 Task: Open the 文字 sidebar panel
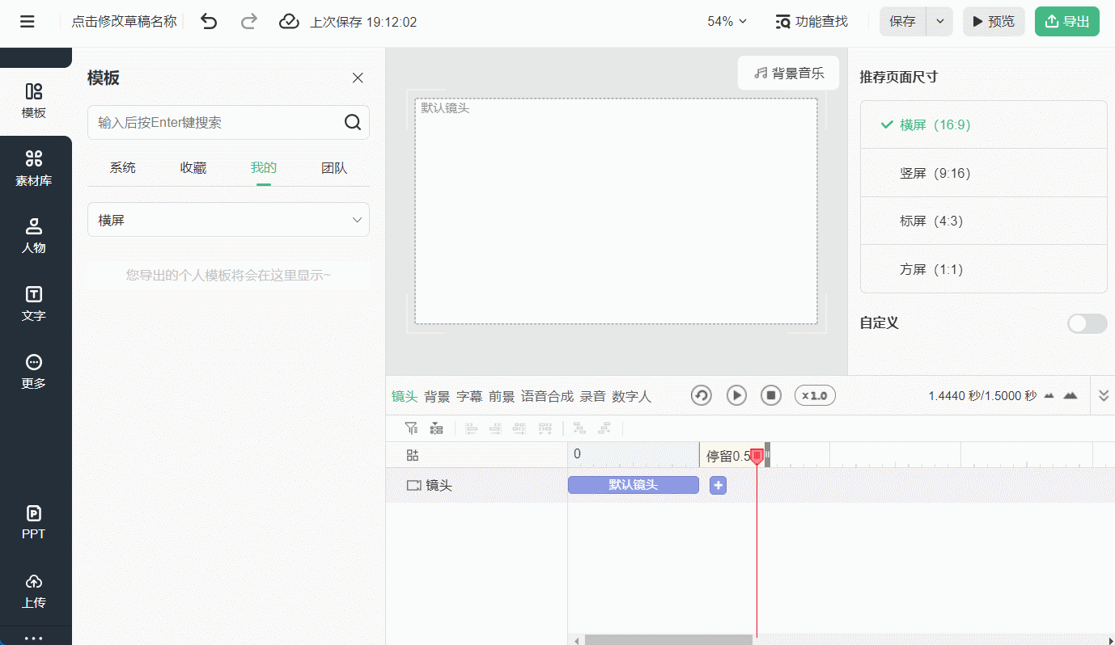point(34,303)
